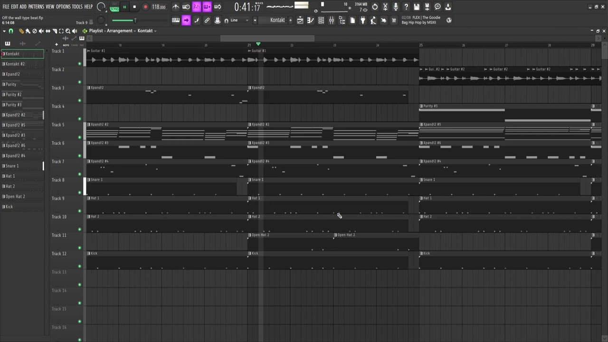The width and height of the screenshot is (608, 342).
Task: Toggle wait for input before recording
Action: [x=186, y=7]
